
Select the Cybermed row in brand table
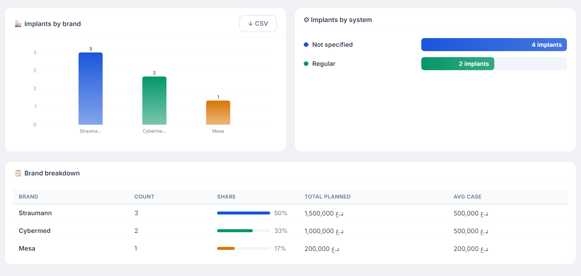coord(290,231)
